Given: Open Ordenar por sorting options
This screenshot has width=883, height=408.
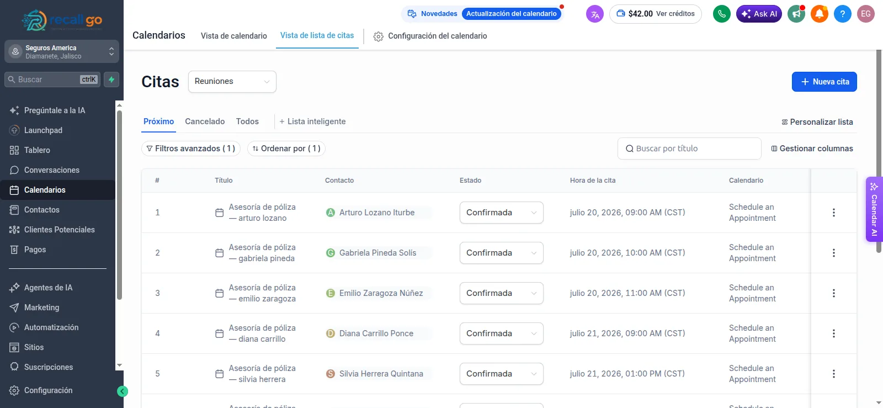Looking at the screenshot, I should click(x=286, y=149).
